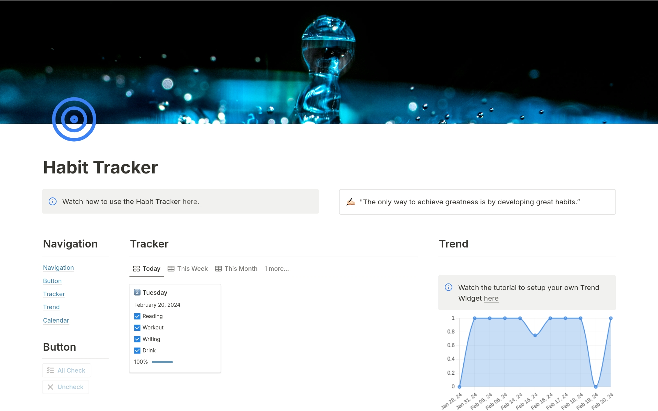Click the Trend sidebar icon
Screen dimensions: 658x411
pyautogui.click(x=51, y=307)
